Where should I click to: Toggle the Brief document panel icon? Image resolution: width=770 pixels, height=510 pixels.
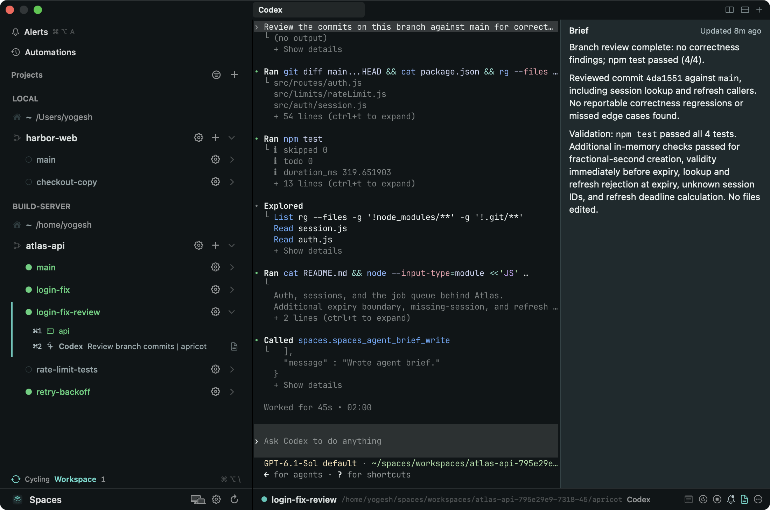pos(744,500)
